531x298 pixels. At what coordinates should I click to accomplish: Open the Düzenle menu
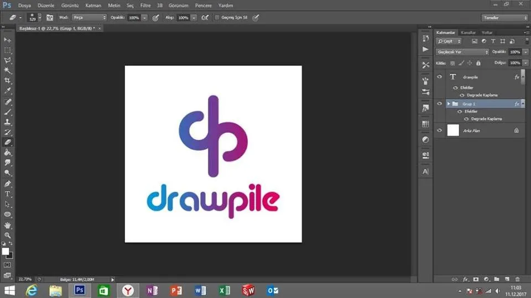click(x=46, y=6)
